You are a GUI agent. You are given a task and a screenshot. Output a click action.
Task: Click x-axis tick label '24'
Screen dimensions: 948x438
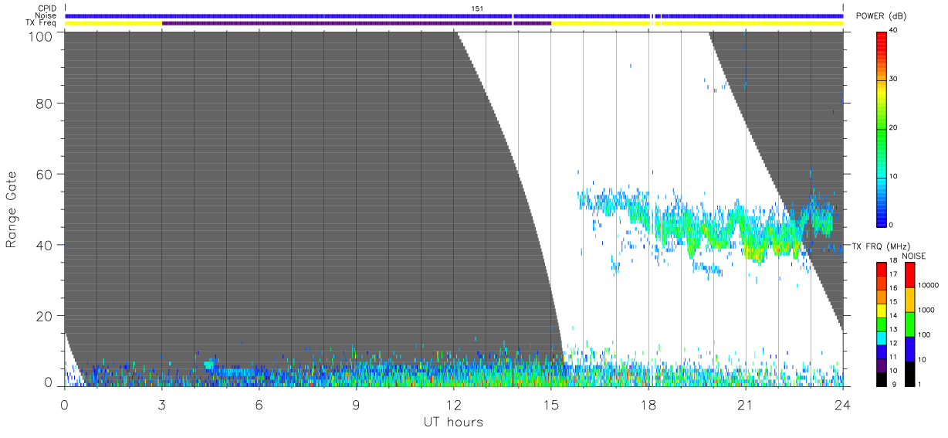(842, 406)
